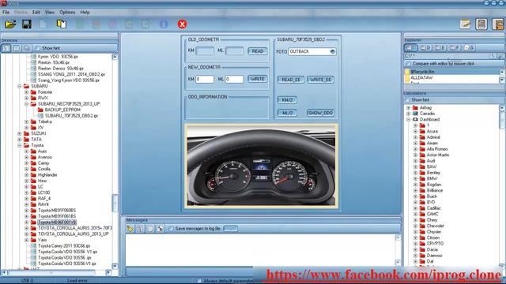
Task: Select Chevrolet folder in Calculators tree
Action: pos(435,226)
